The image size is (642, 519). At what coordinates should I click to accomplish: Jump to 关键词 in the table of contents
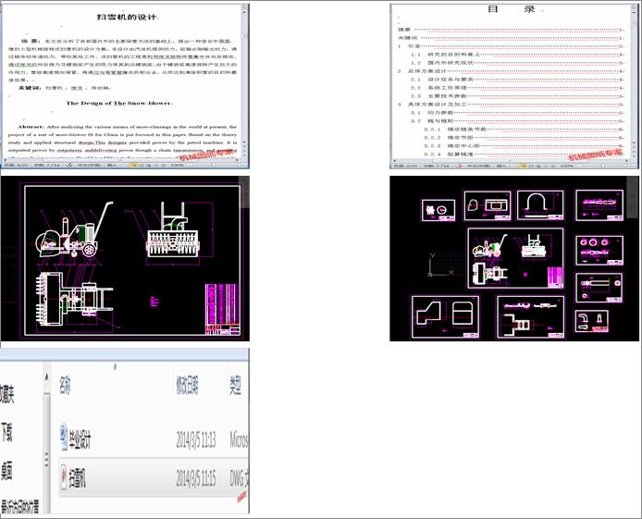tap(511, 38)
